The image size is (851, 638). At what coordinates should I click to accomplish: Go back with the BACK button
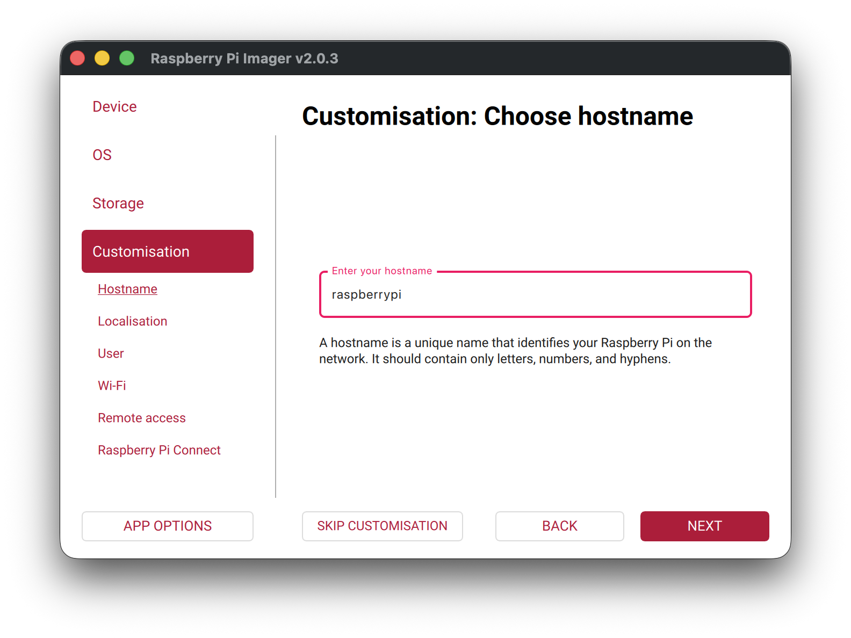(559, 526)
